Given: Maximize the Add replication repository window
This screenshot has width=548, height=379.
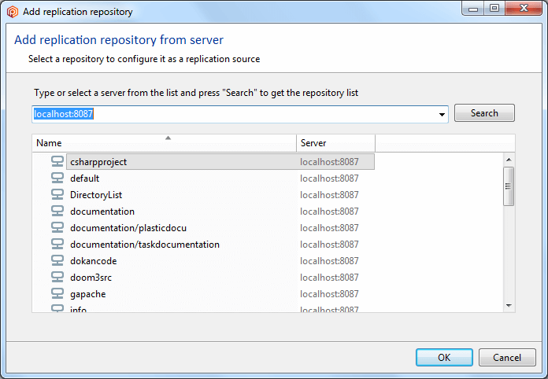Looking at the screenshot, I should click(494, 9).
